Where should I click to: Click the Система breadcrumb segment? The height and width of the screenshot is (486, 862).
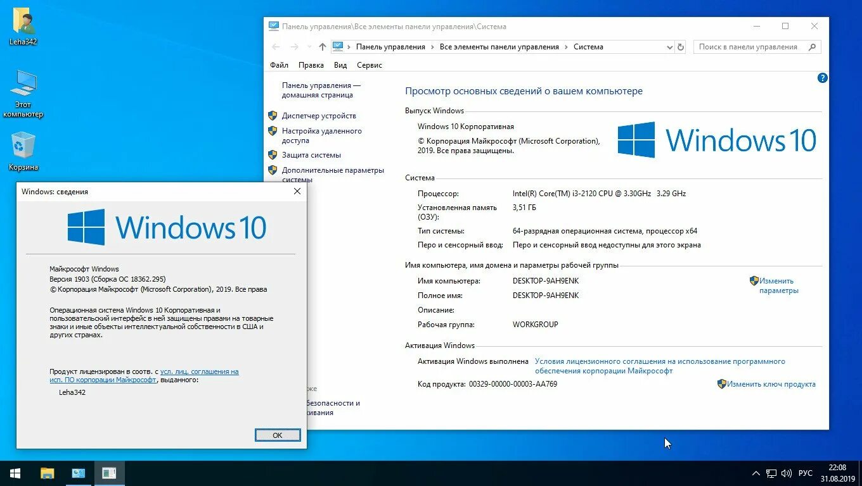click(588, 47)
